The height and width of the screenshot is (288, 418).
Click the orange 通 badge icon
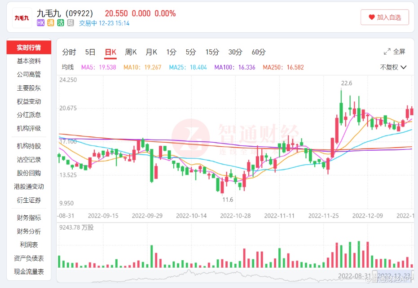[50, 23]
